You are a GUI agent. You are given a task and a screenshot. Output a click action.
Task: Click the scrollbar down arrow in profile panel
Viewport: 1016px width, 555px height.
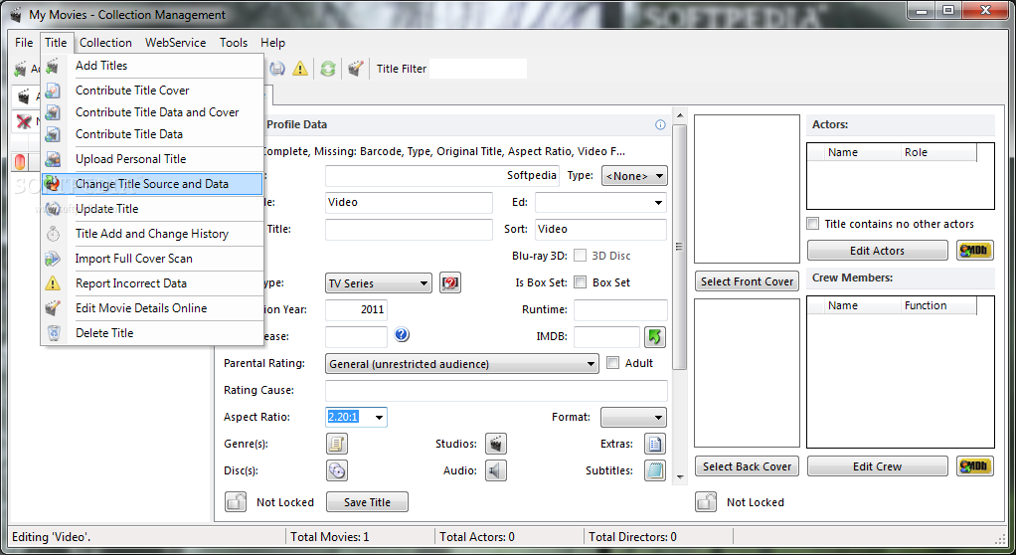coord(680,476)
